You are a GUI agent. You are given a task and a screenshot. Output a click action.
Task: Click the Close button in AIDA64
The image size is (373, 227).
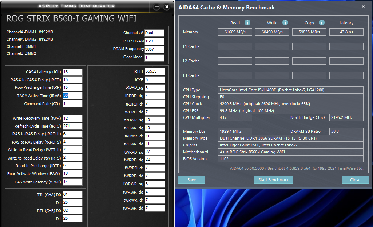pos(355,180)
